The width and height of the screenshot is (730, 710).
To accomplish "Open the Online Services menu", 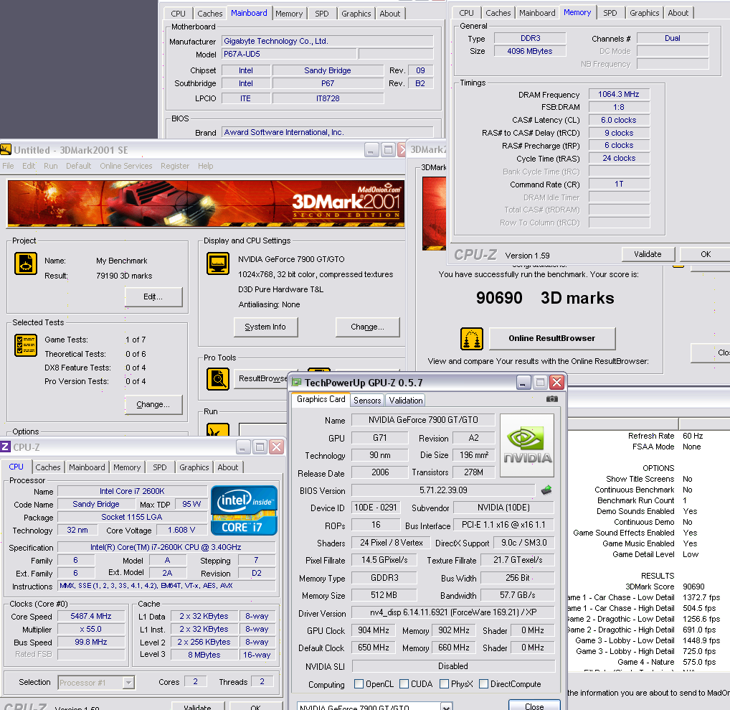I will click(x=125, y=166).
